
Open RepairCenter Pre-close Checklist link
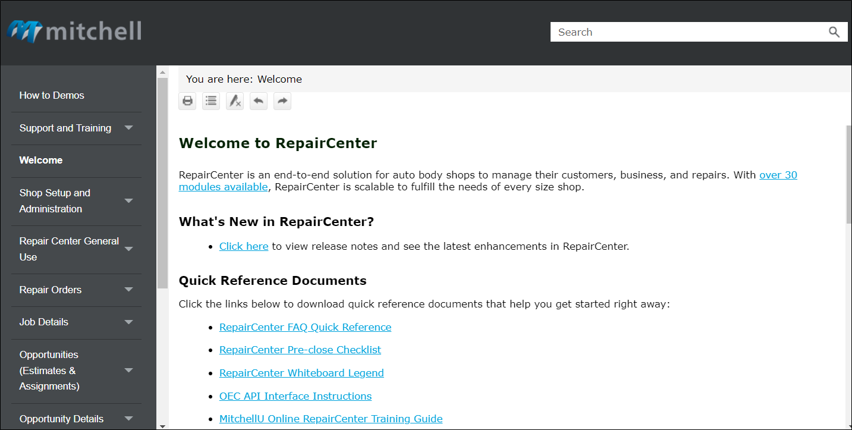300,350
